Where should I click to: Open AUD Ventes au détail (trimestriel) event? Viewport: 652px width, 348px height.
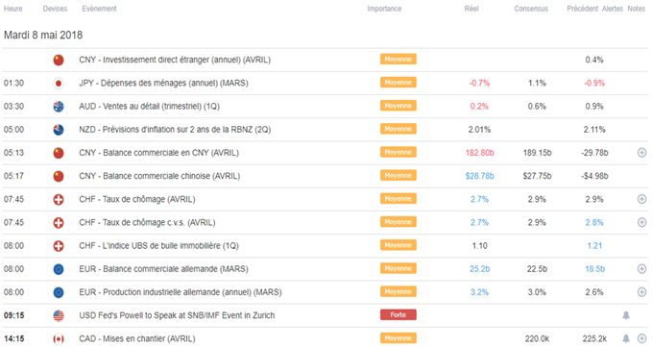pos(149,106)
